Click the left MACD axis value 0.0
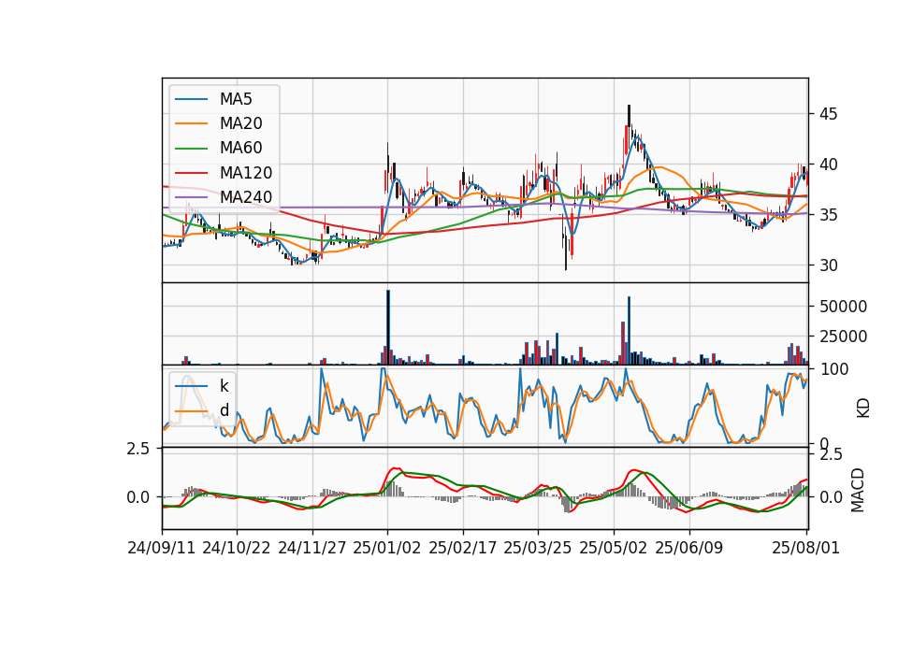Viewport: 898px width, 645px height. (x=138, y=497)
